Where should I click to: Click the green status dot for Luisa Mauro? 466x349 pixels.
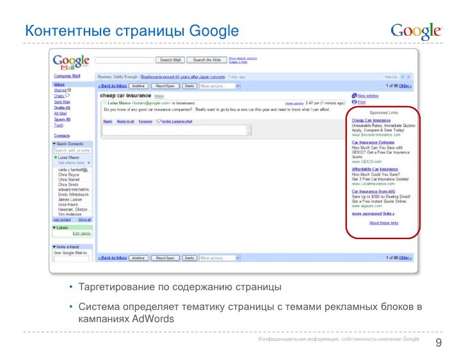coord(56,157)
